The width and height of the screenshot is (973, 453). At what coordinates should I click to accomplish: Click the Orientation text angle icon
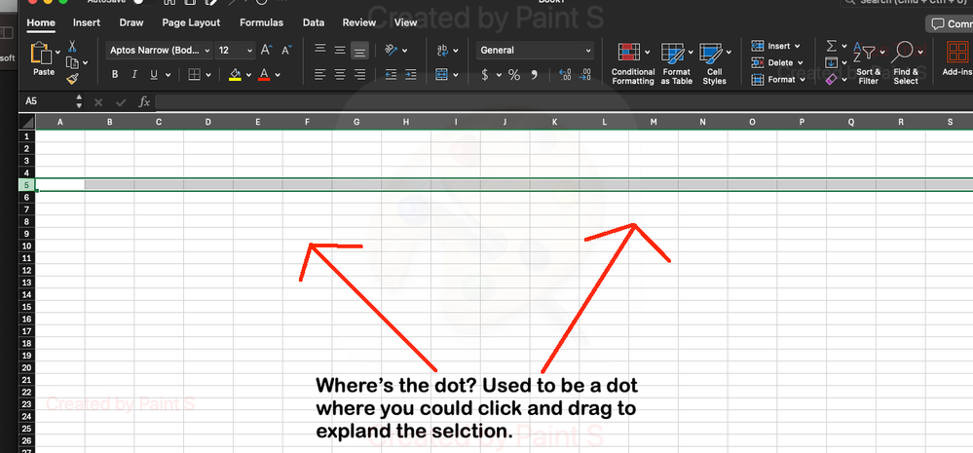[391, 51]
